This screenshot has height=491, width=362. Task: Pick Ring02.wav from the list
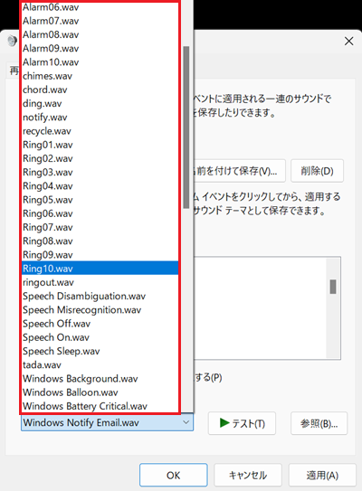coord(100,158)
